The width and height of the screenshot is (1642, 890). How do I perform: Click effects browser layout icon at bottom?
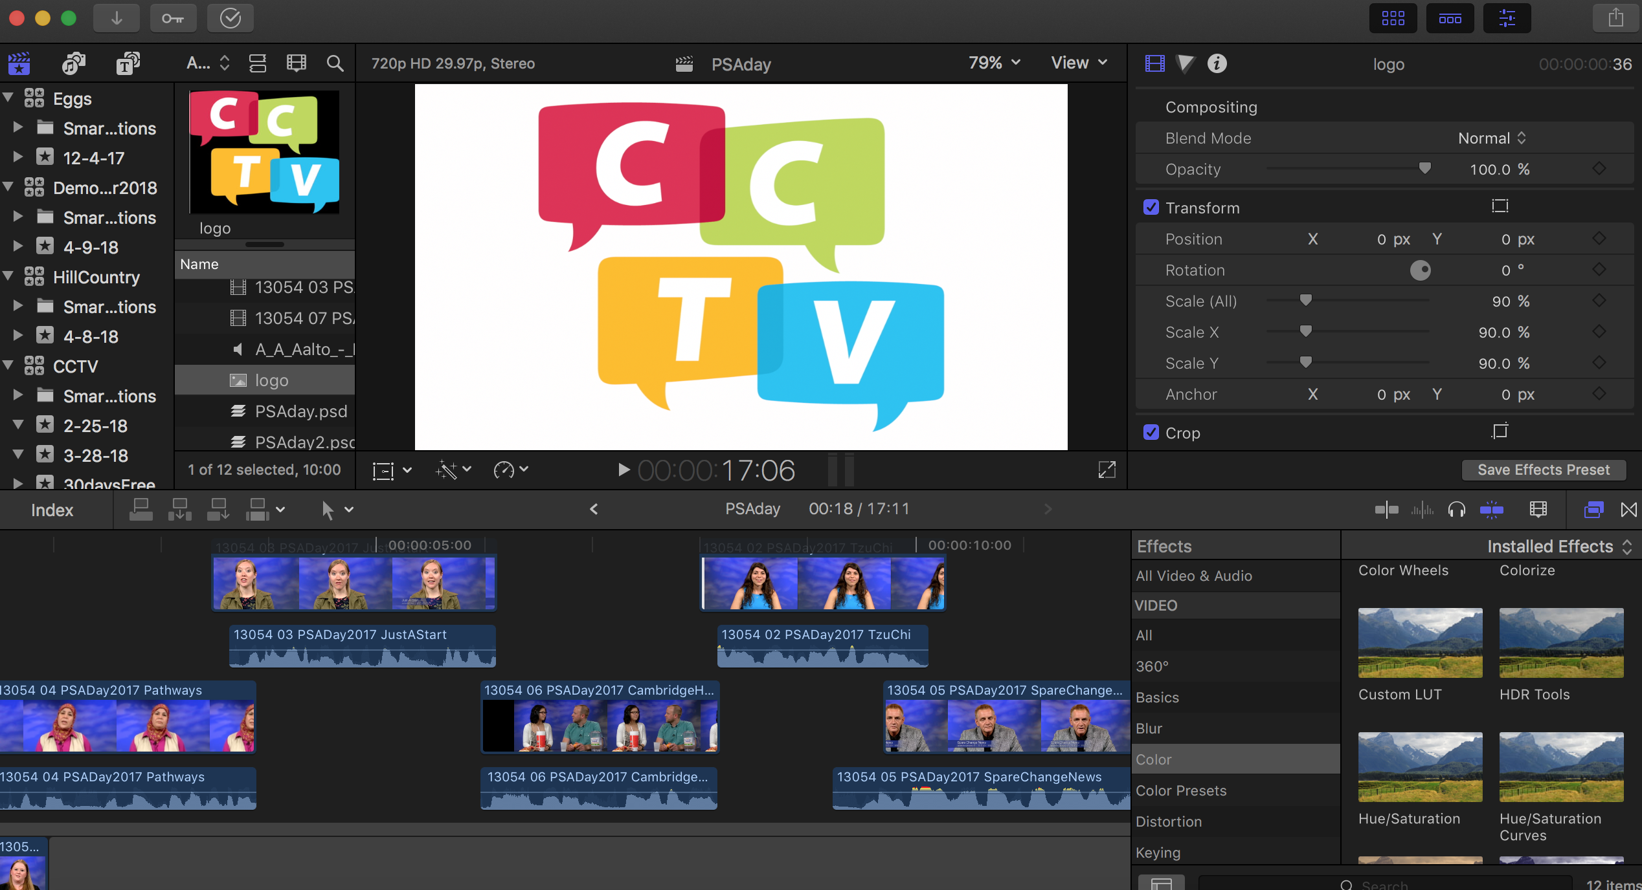pos(1162,884)
